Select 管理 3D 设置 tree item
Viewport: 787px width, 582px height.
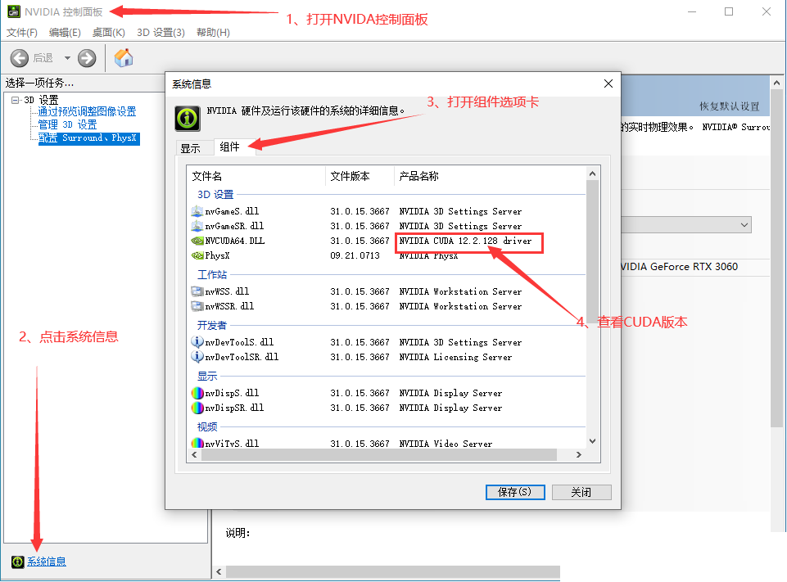tap(67, 124)
